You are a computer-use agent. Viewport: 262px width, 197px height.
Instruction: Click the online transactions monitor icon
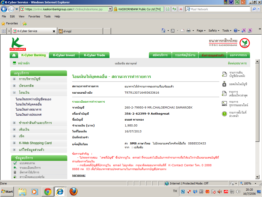pos(224,104)
